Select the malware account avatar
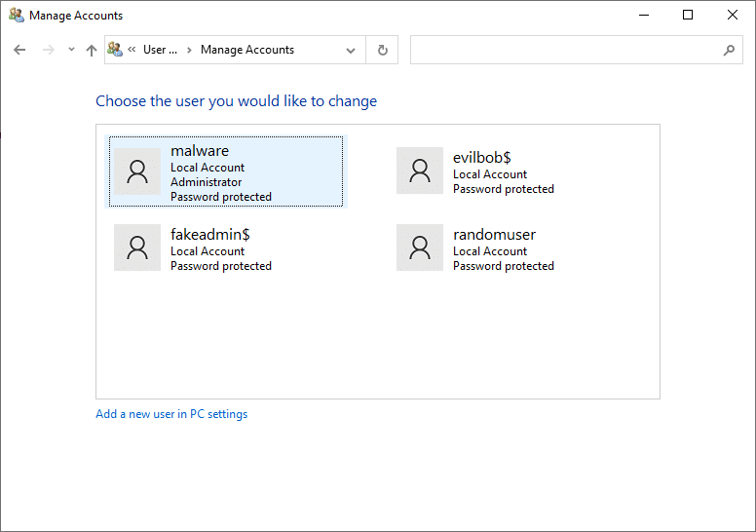 click(x=137, y=171)
